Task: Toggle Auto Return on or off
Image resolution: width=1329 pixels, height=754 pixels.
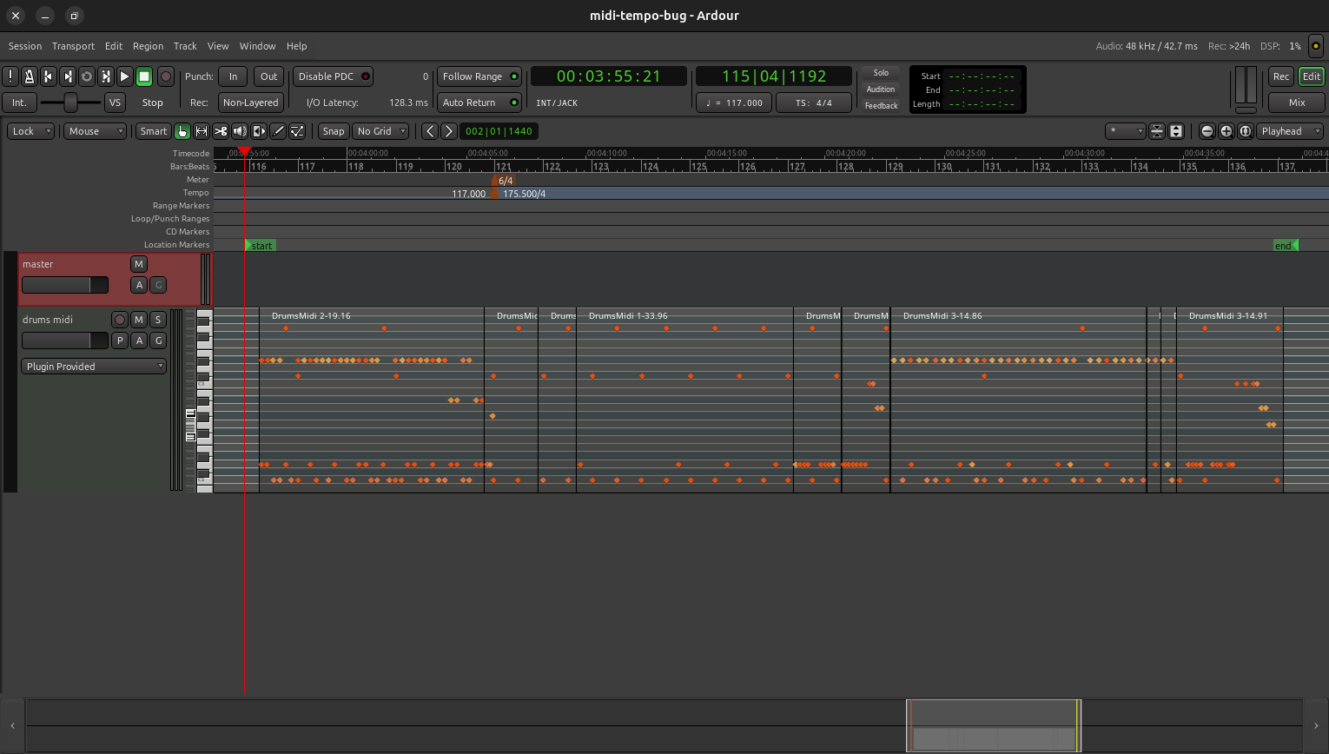Action: [479, 103]
